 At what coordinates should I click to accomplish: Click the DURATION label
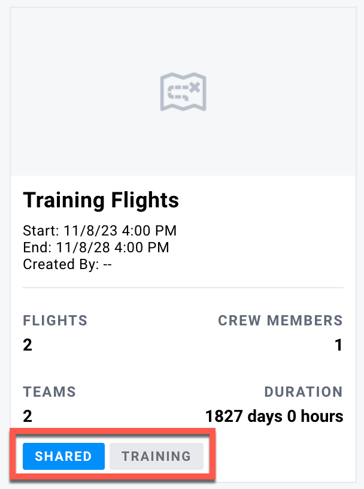point(304,392)
